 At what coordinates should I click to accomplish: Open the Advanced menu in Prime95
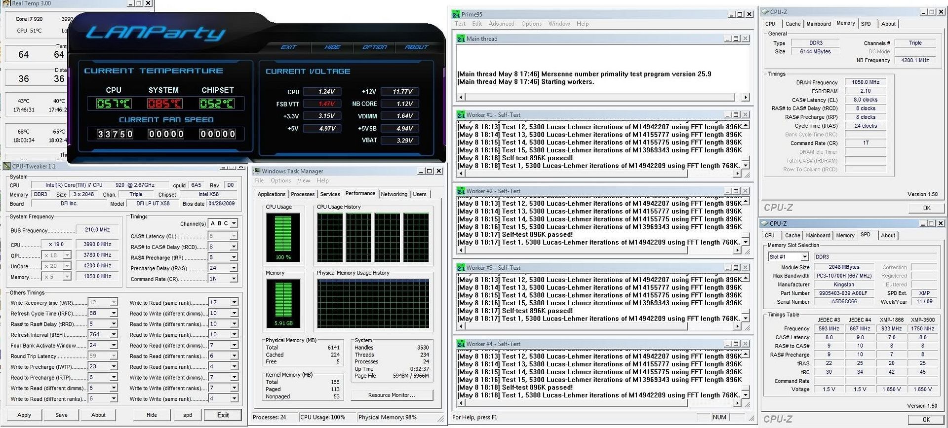(x=501, y=24)
